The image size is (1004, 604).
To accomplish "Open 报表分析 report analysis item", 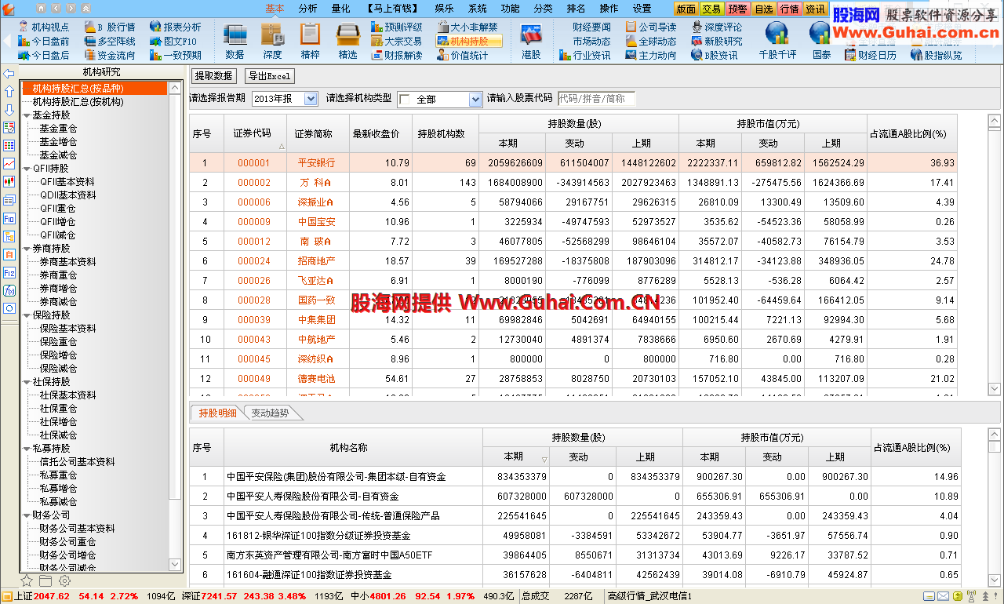I will 174,27.
